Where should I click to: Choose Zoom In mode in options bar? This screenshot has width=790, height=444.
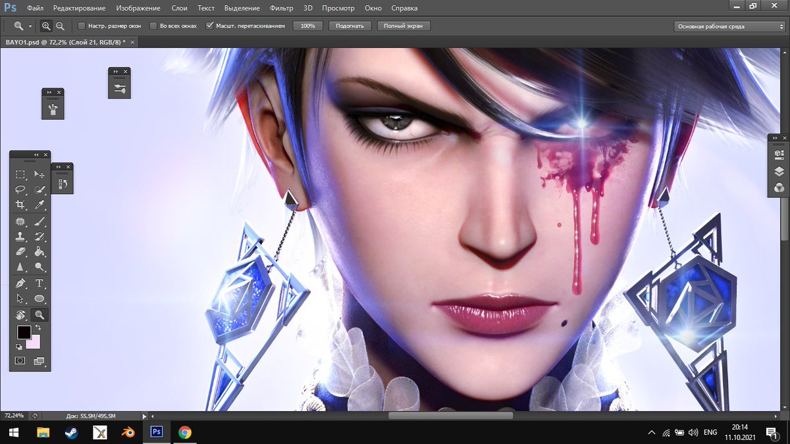click(x=46, y=26)
